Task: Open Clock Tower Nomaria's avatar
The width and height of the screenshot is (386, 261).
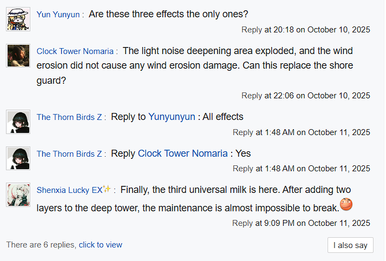Action: [18, 56]
